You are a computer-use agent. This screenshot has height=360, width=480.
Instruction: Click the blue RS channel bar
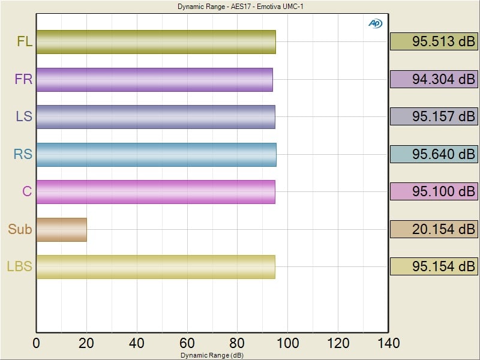point(156,154)
